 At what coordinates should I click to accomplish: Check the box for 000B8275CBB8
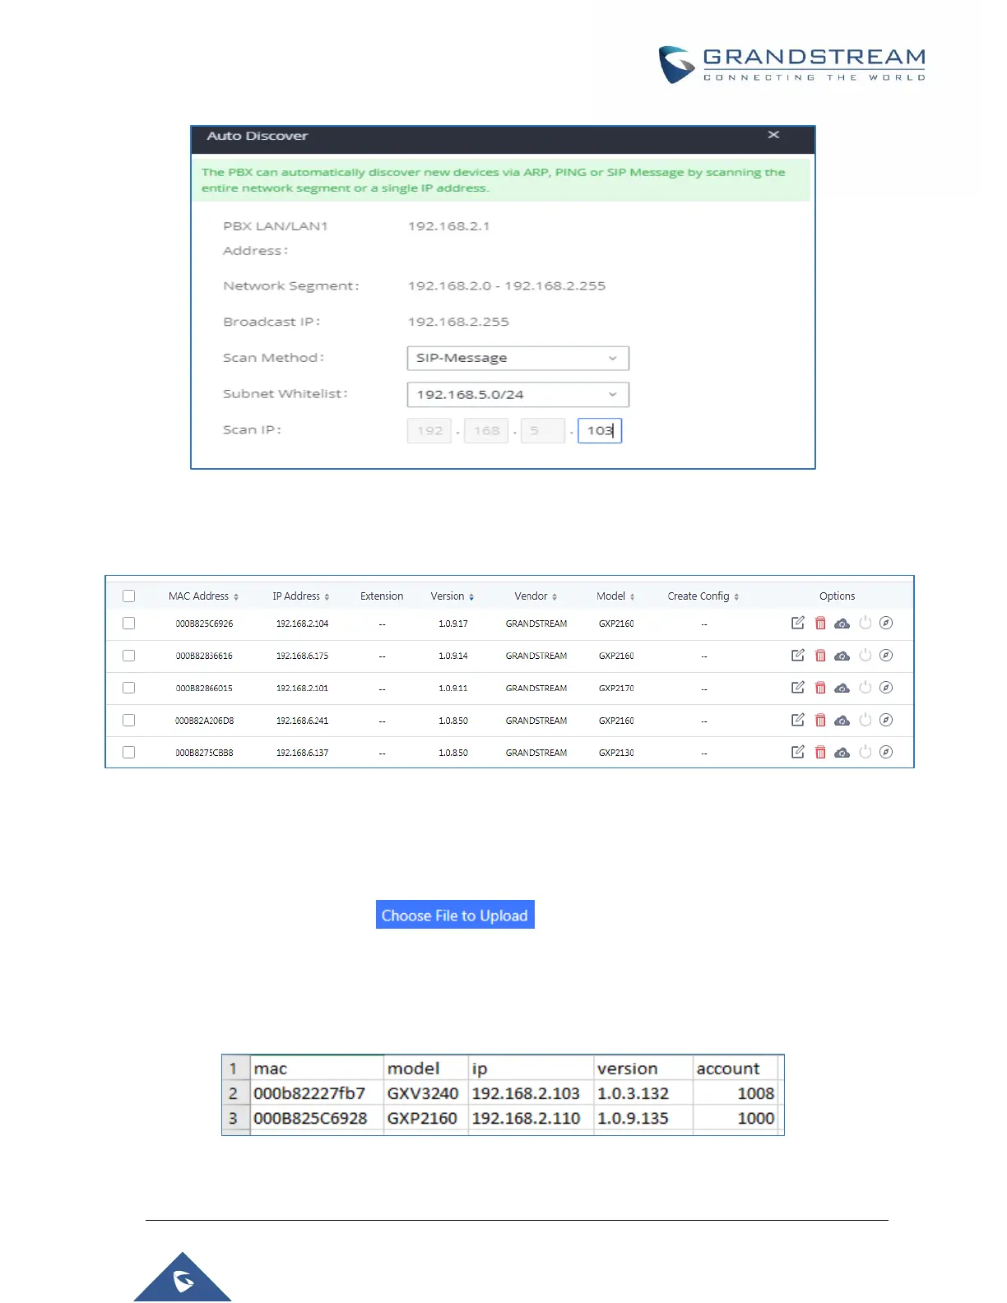click(x=128, y=752)
